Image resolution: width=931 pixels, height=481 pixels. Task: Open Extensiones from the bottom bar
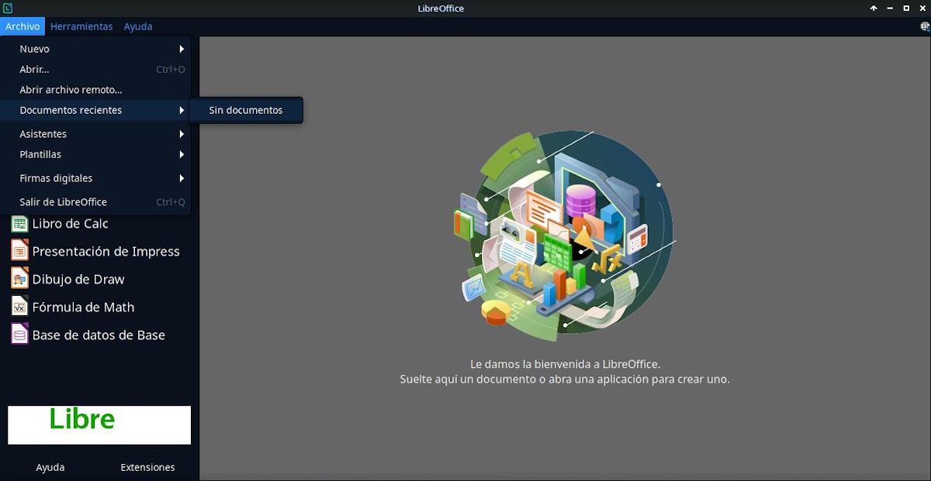(x=147, y=467)
